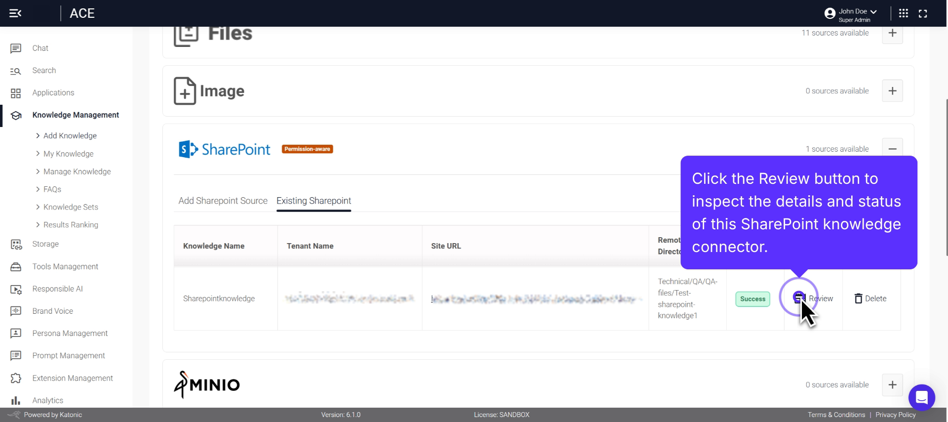Image resolution: width=948 pixels, height=422 pixels.
Task: Open the Privacy Policy link
Action: [896, 415]
